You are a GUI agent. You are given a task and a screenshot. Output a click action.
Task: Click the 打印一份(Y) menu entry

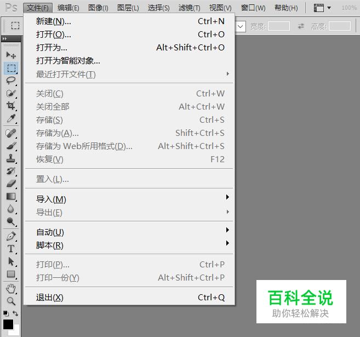point(130,277)
